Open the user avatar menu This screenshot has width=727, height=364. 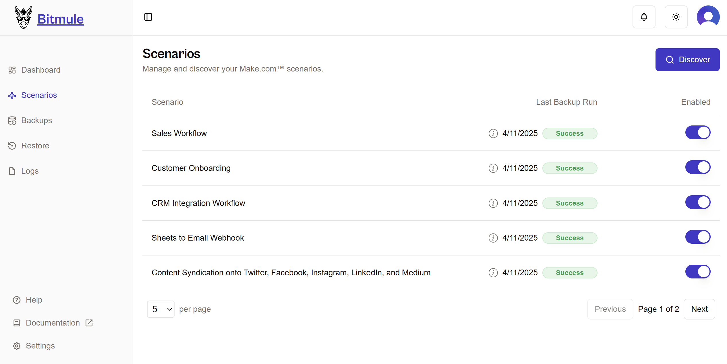pyautogui.click(x=708, y=17)
